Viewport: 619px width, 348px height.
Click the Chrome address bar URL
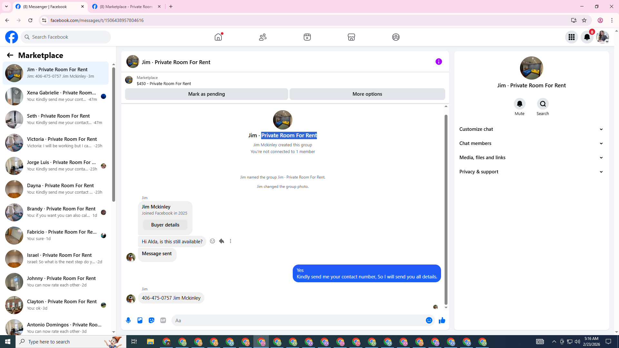pos(97,20)
